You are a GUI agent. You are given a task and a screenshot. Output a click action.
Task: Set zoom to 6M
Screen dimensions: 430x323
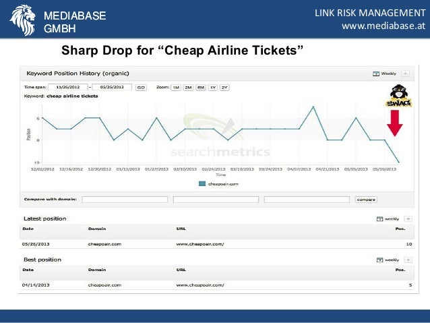(201, 88)
